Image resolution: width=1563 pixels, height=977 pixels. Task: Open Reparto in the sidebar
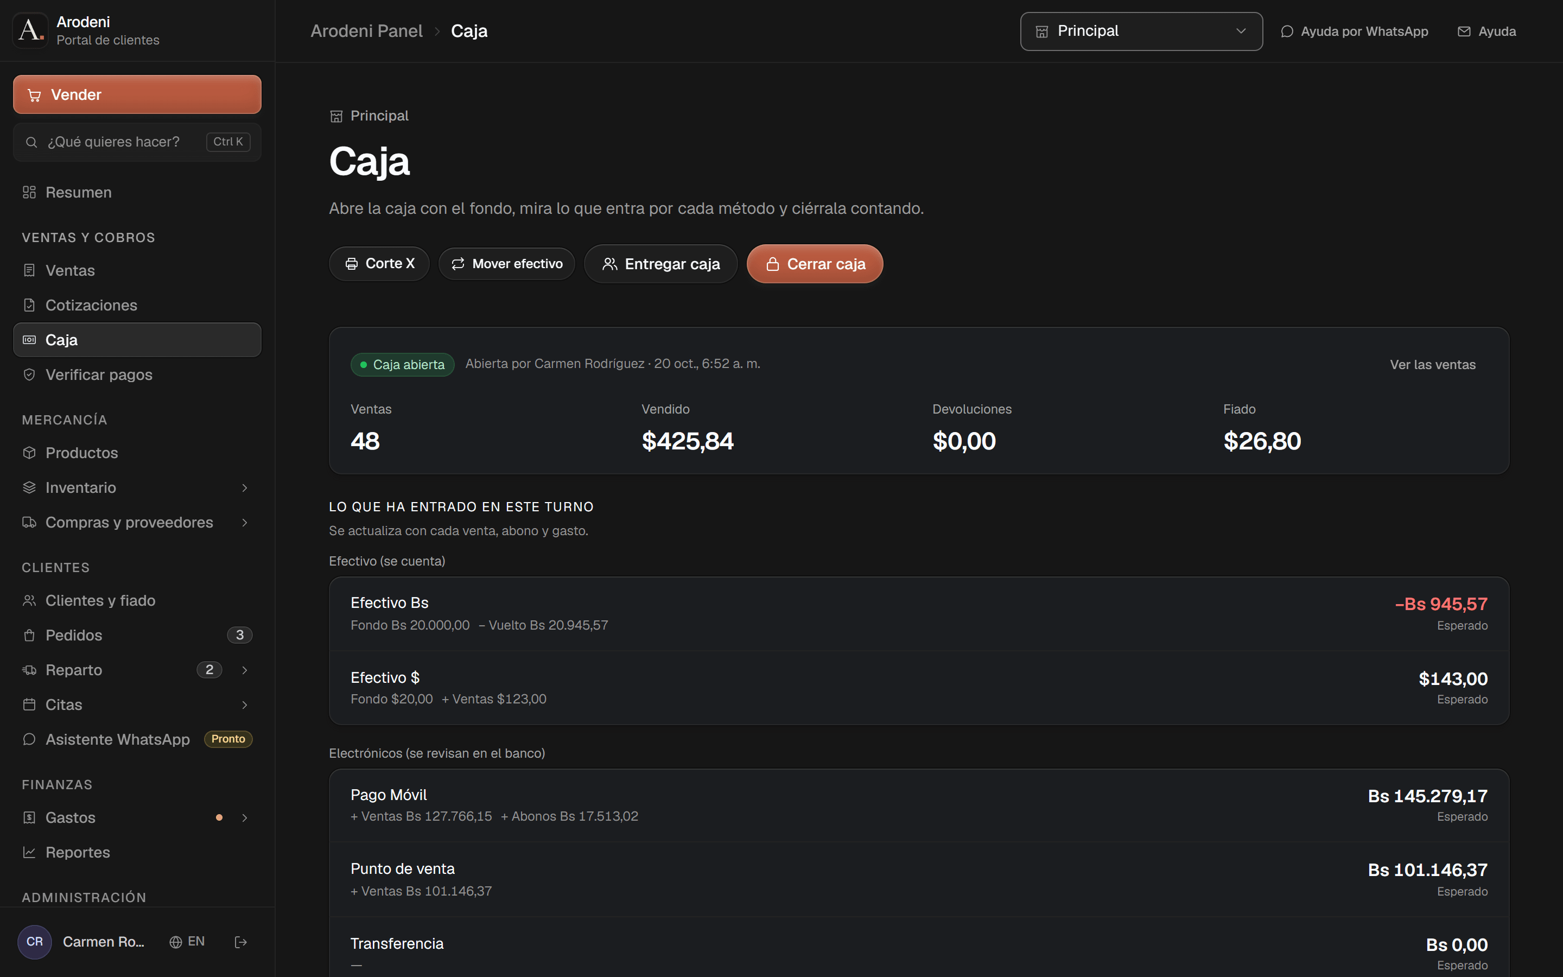[137, 670]
